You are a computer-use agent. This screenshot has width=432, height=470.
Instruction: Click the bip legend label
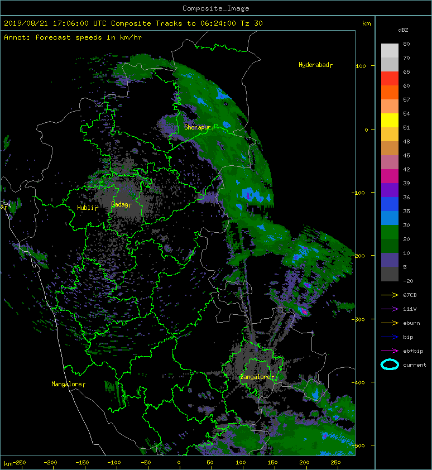(x=408, y=337)
